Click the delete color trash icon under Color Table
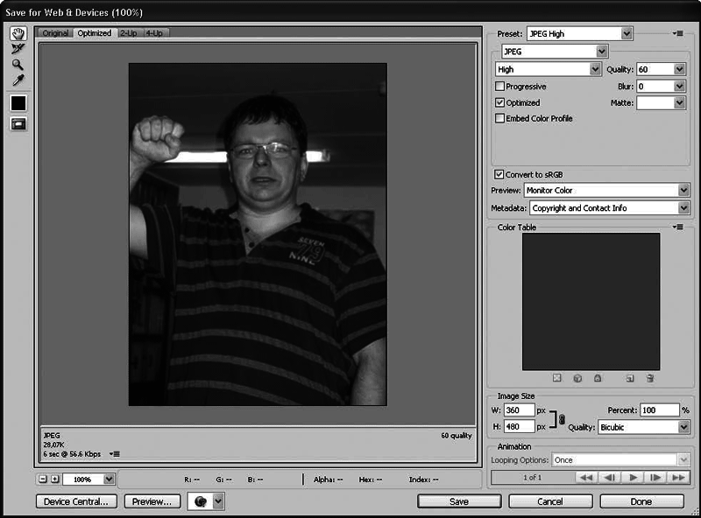 pyautogui.click(x=648, y=378)
